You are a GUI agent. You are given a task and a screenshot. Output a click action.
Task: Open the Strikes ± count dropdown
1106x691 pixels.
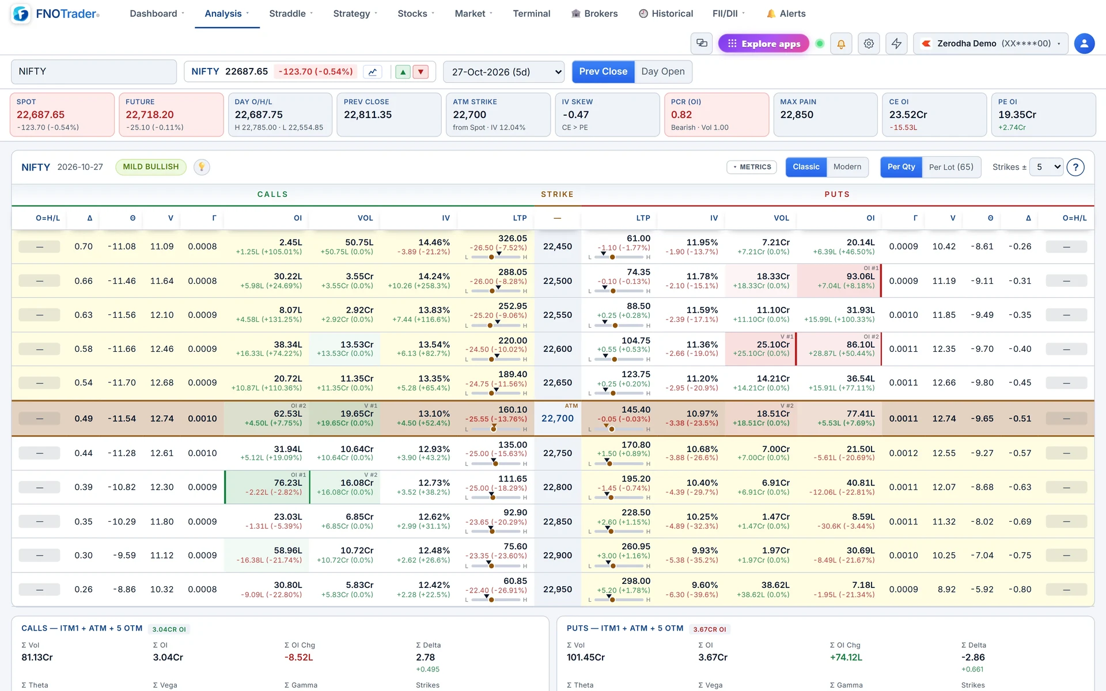click(x=1046, y=167)
